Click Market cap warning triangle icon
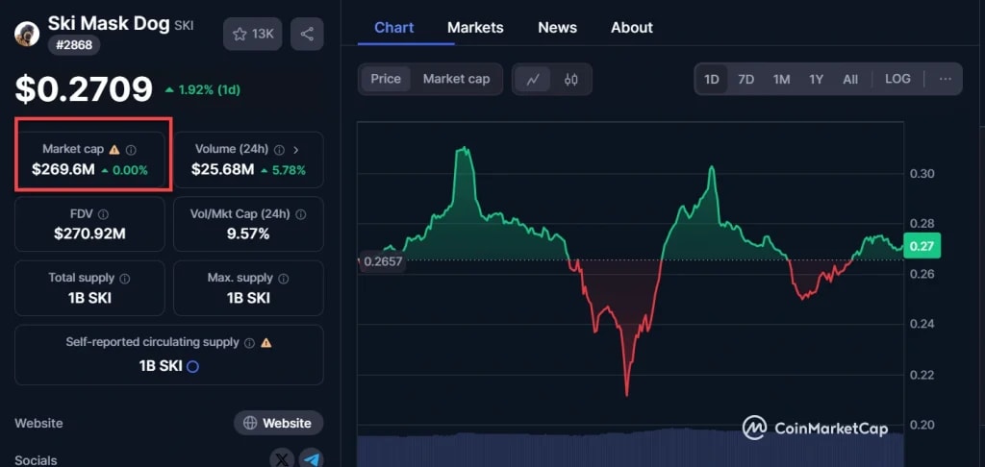985x467 pixels. tap(114, 150)
